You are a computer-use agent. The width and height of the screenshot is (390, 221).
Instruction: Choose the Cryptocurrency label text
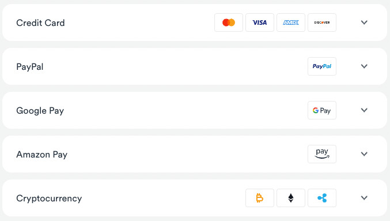click(49, 198)
